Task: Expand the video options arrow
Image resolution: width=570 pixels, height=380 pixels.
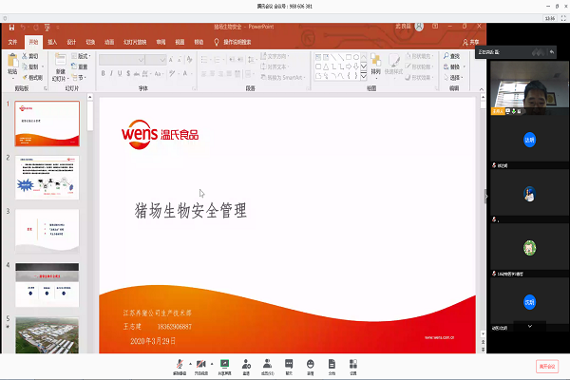Action: [x=211, y=364]
